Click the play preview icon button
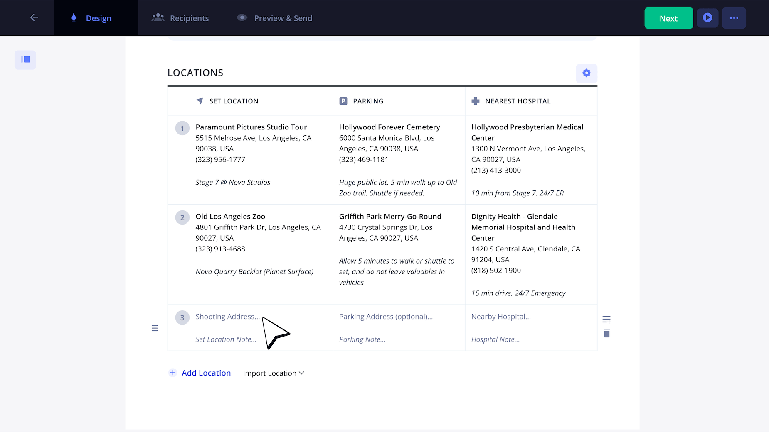This screenshot has width=769, height=432. point(707,18)
